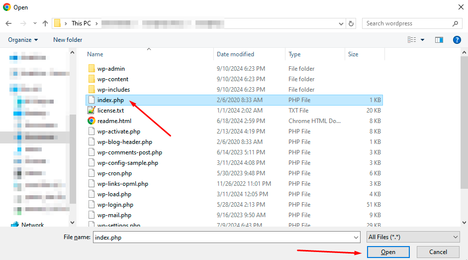
Task: Open the All Files (*.*) filter dropdown
Action: click(x=413, y=237)
